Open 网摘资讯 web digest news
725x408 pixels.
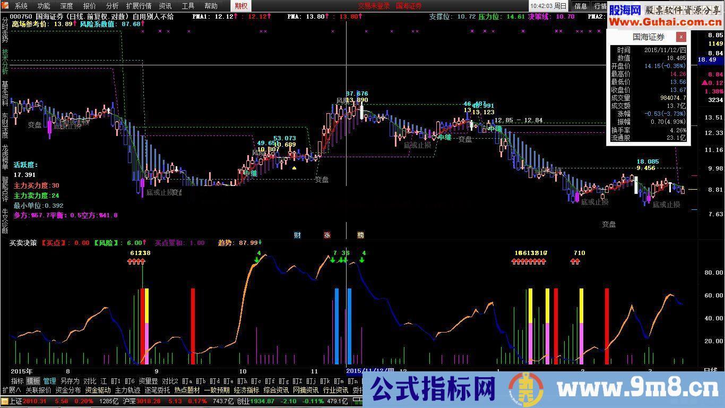pos(305,390)
